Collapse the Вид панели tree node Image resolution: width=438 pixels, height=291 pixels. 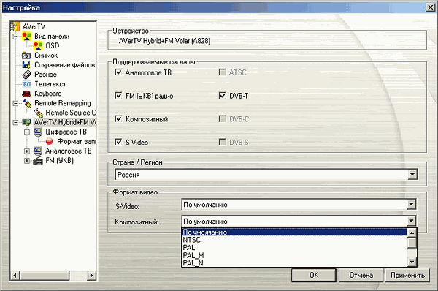click(15, 37)
